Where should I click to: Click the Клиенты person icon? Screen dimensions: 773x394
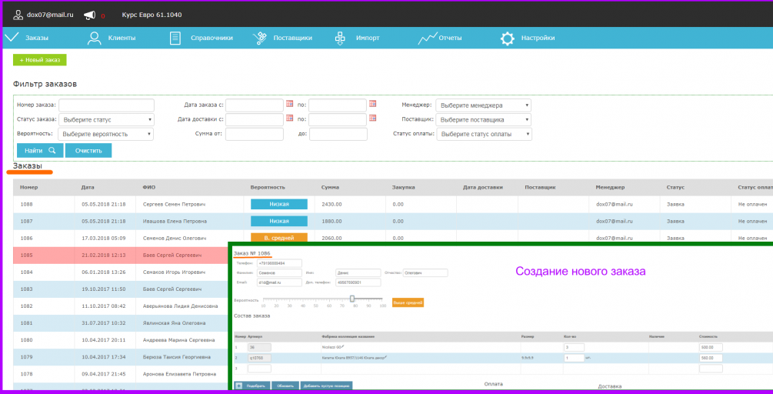[x=94, y=38]
